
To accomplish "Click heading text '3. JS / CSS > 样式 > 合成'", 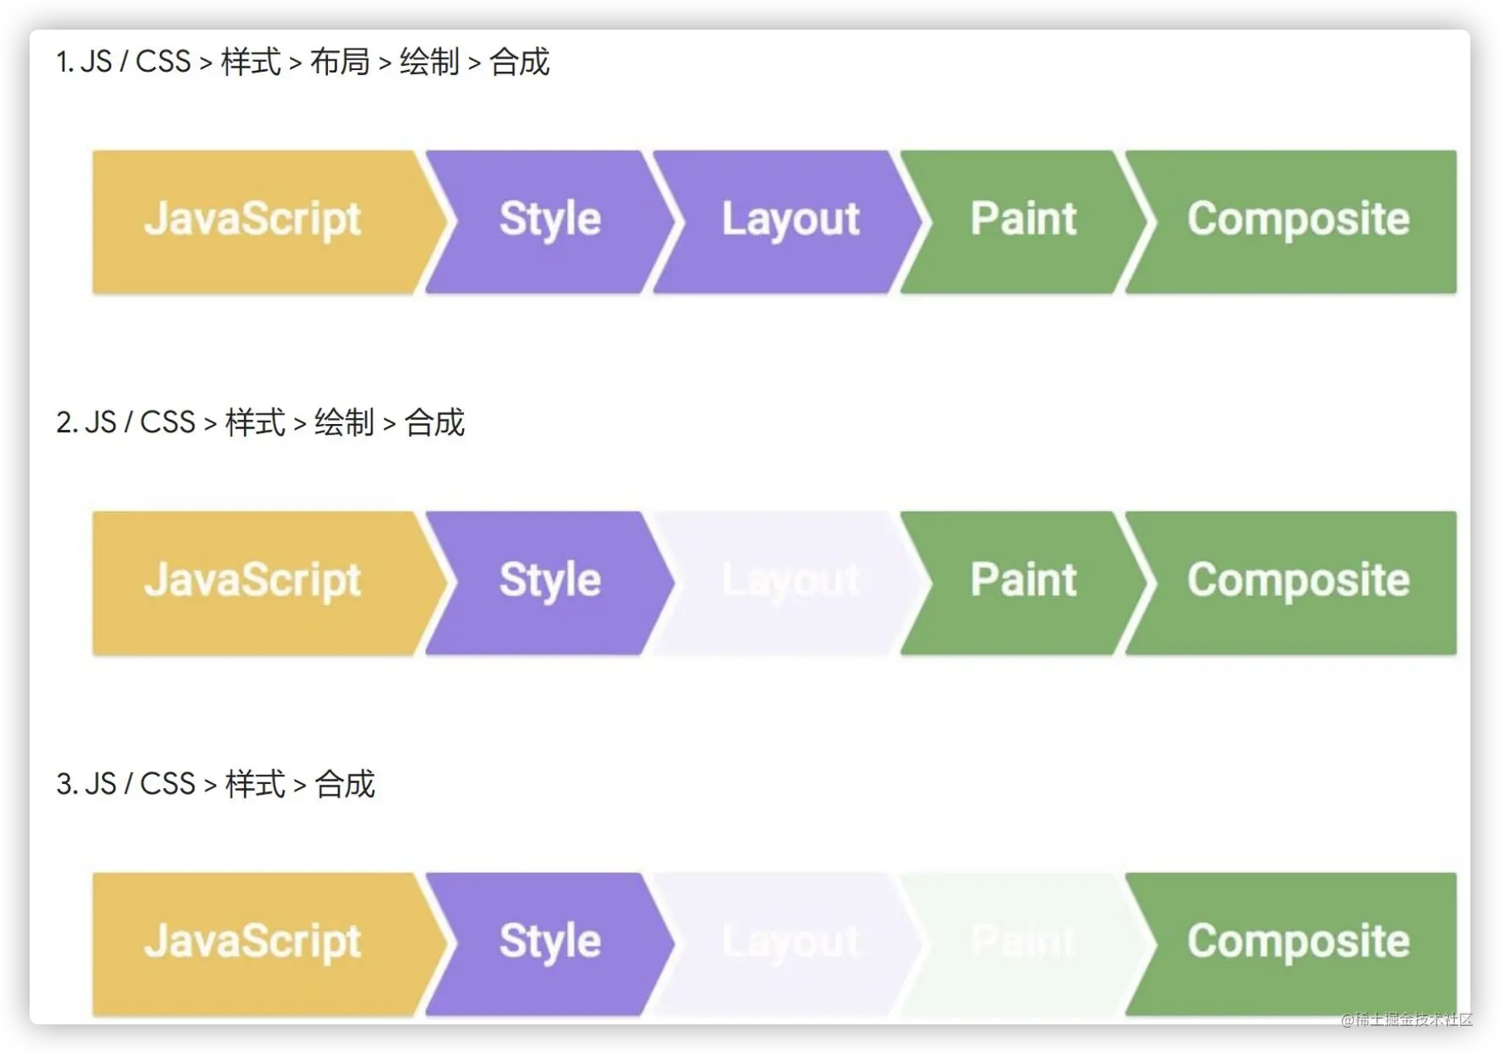I will [x=215, y=784].
